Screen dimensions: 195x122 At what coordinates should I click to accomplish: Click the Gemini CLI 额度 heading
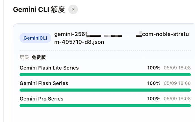coord(39,10)
